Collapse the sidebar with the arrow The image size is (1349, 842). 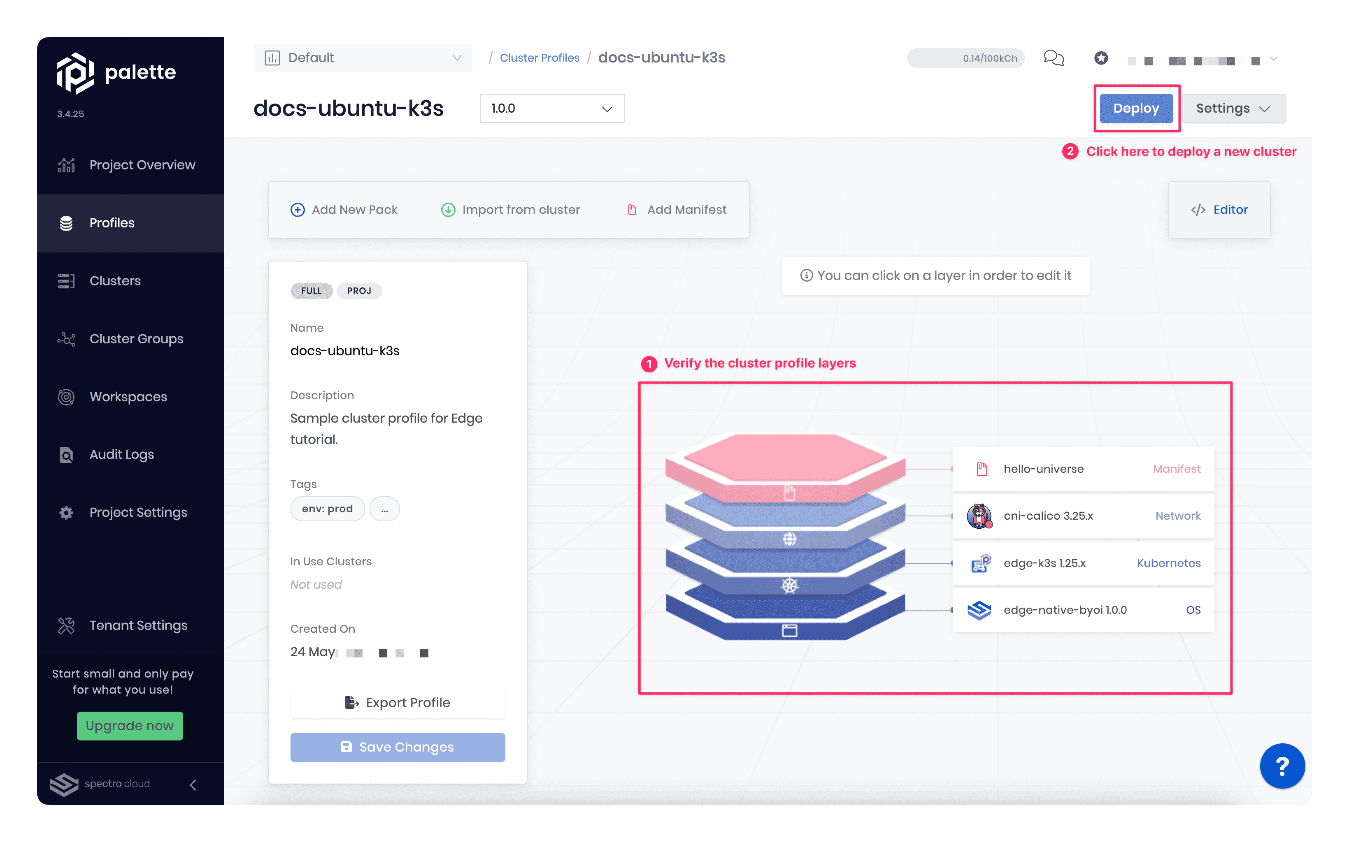coord(193,784)
